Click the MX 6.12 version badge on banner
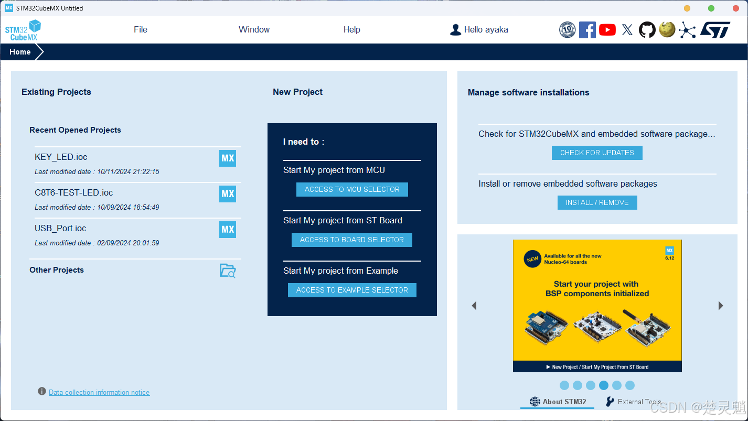This screenshot has height=421, width=748. click(669, 253)
